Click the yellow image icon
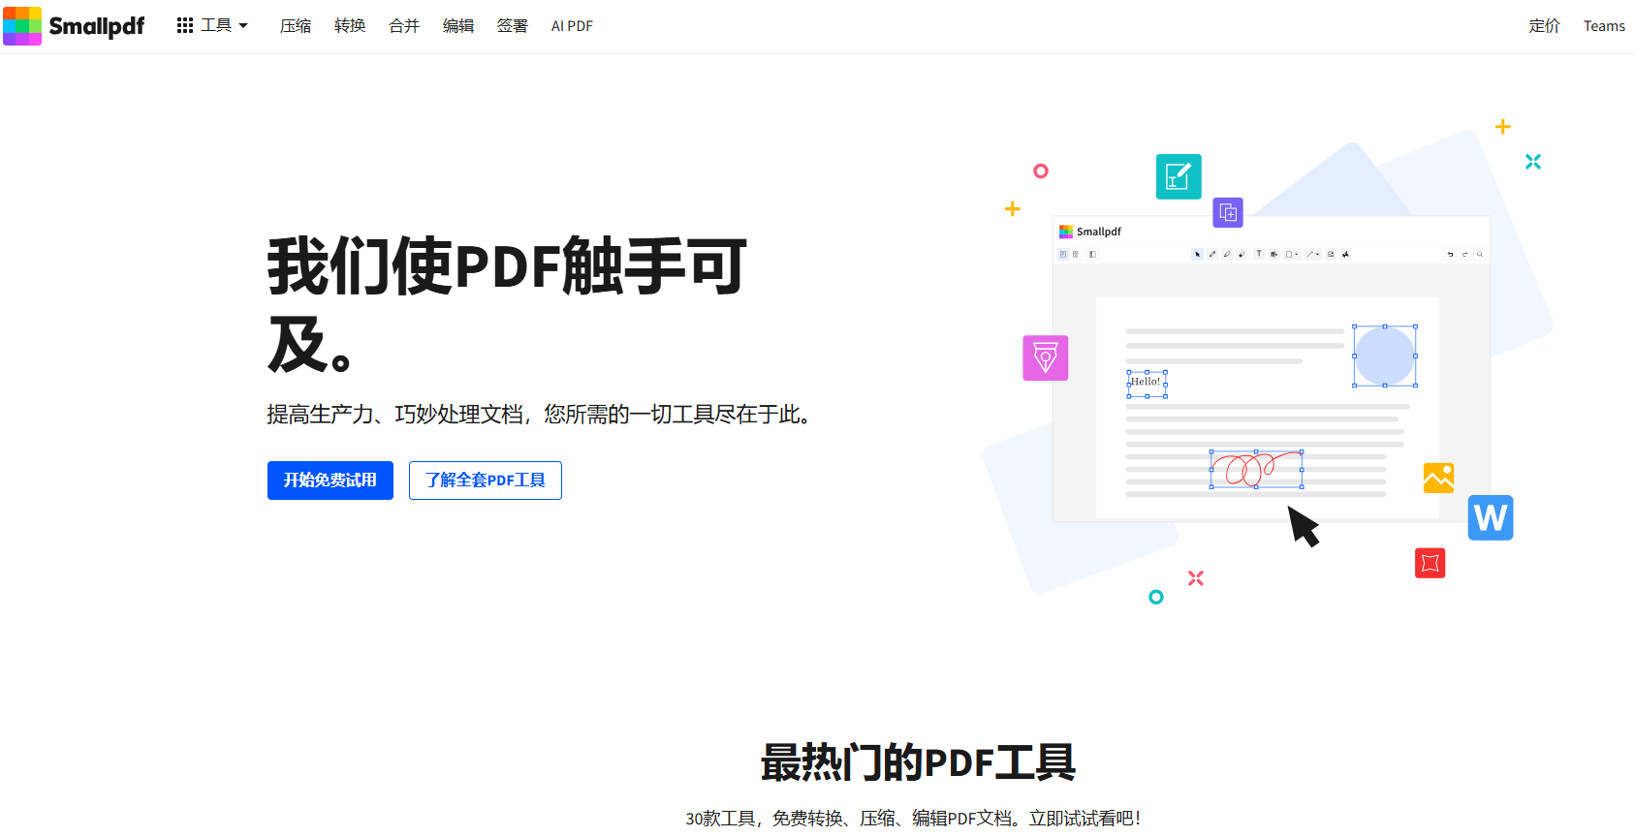This screenshot has height=837, width=1635. point(1437,478)
